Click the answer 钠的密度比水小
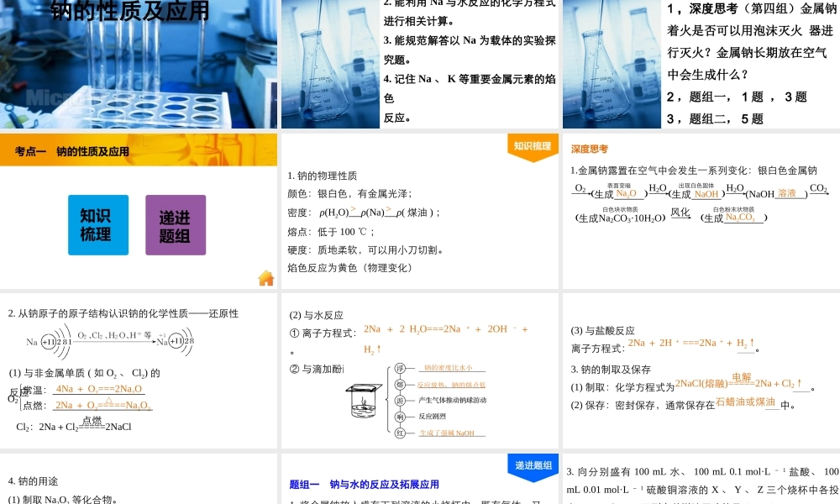The width and height of the screenshot is (840, 504). pyautogui.click(x=449, y=368)
